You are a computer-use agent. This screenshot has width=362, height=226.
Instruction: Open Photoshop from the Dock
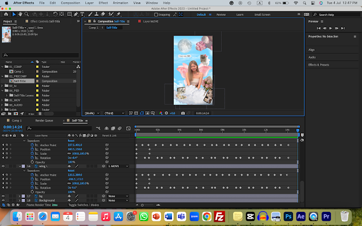click(288, 216)
